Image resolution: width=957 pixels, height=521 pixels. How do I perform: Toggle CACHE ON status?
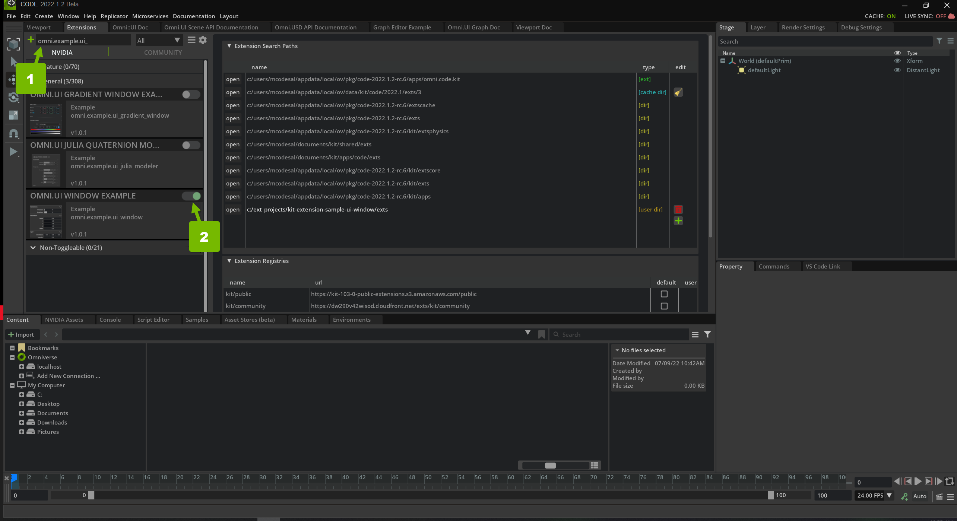coord(880,16)
